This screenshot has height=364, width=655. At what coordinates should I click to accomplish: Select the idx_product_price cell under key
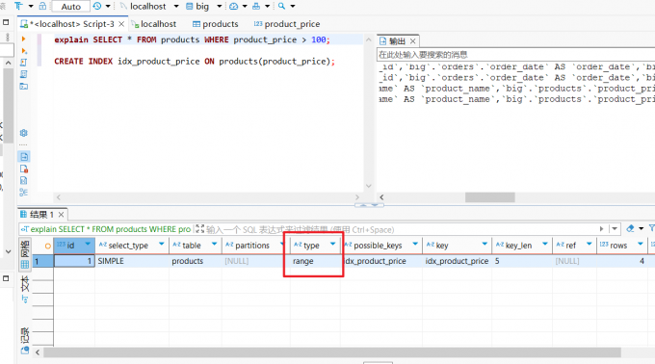(457, 261)
